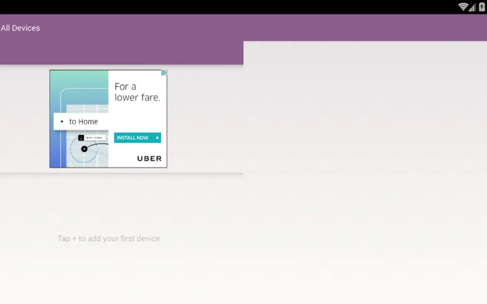The image size is (487, 304).
Task: Tap the All Devices title
Action: [x=20, y=28]
